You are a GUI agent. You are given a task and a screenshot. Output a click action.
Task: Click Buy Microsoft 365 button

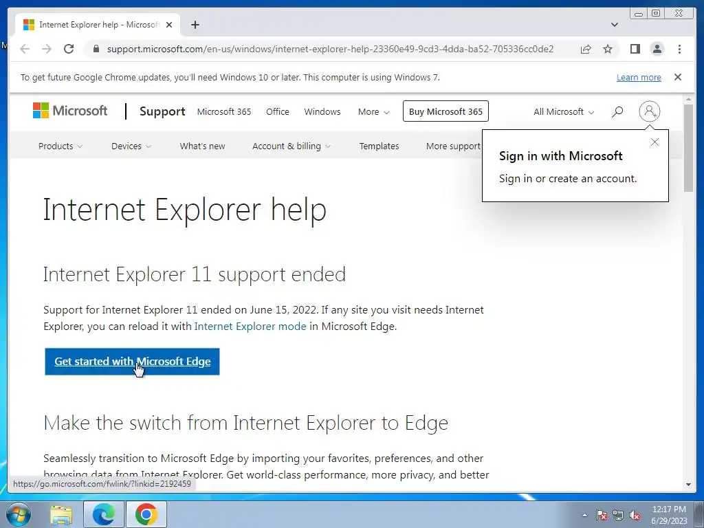pyautogui.click(x=445, y=111)
